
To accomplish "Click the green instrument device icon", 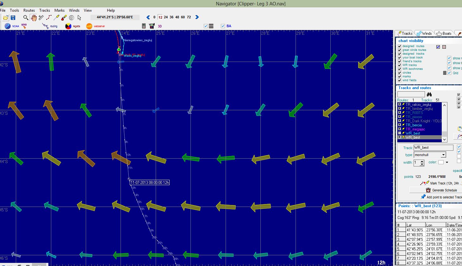I will coord(152,26).
